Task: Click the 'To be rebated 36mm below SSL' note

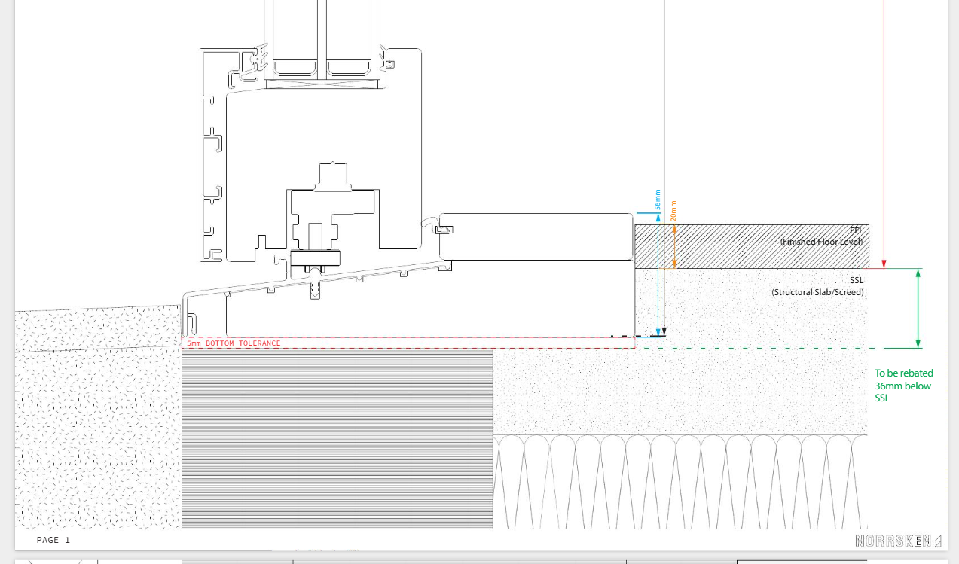Action: pos(903,386)
